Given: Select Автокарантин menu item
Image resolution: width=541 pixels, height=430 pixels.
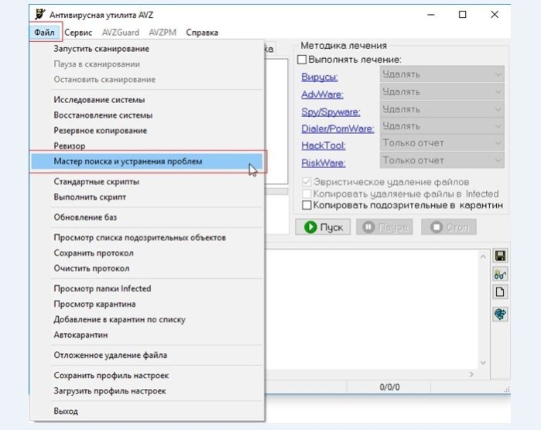Looking at the screenshot, I should (x=147, y=335).
